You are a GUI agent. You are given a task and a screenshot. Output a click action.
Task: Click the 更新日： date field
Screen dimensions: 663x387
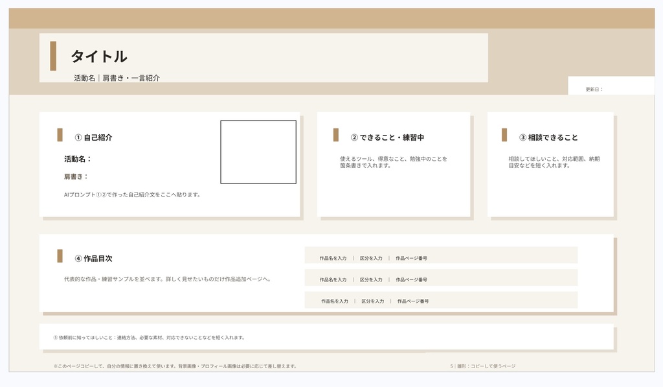tap(594, 89)
